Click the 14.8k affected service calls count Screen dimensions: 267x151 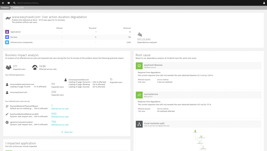pyautogui.click(x=43, y=66)
